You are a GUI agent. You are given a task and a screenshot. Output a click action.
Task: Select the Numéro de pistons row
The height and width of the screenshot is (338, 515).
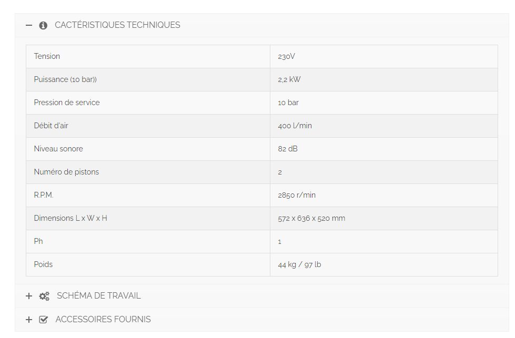(147, 172)
